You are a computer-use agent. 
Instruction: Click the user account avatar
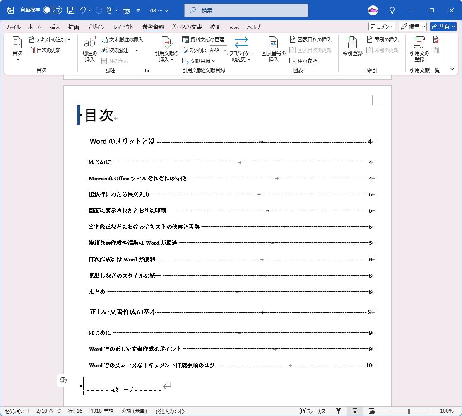click(373, 10)
